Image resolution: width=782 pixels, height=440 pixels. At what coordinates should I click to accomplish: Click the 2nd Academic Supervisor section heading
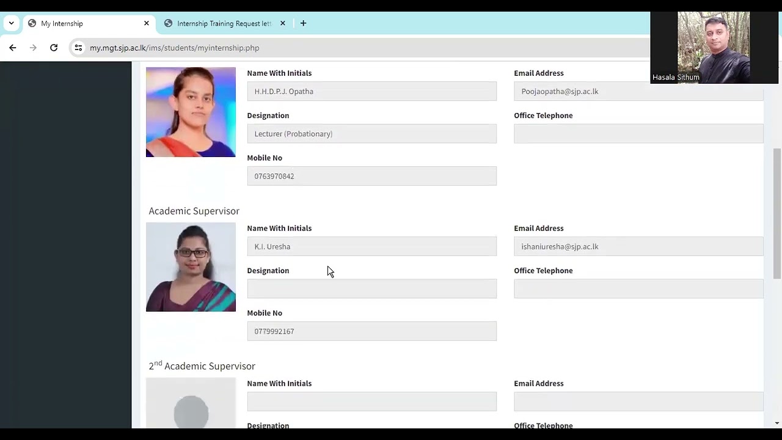point(202,365)
